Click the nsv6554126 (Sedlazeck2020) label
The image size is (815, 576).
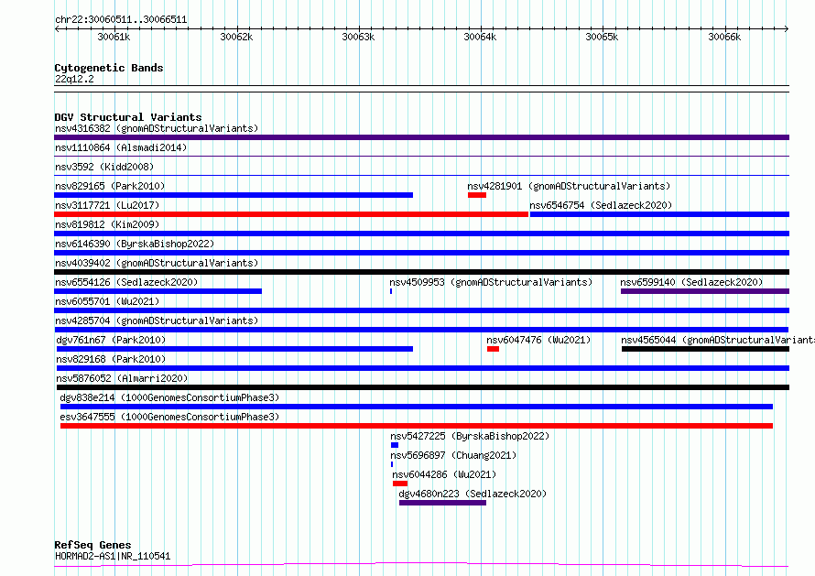pyautogui.click(x=126, y=282)
